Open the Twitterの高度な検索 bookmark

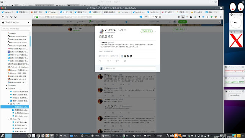click(19, 92)
